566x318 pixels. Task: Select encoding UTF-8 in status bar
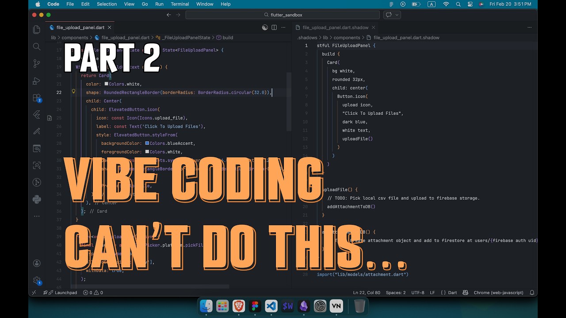pyautogui.click(x=417, y=292)
